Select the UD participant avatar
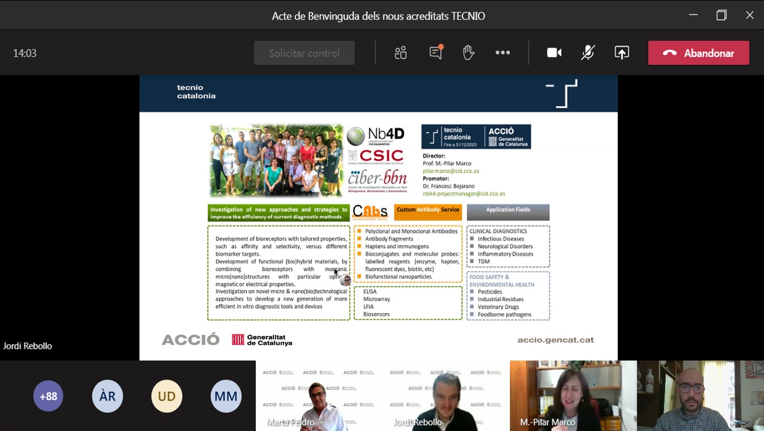 point(167,396)
